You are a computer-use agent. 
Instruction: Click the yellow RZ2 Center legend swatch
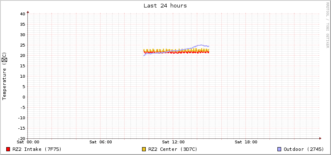(x=144, y=149)
